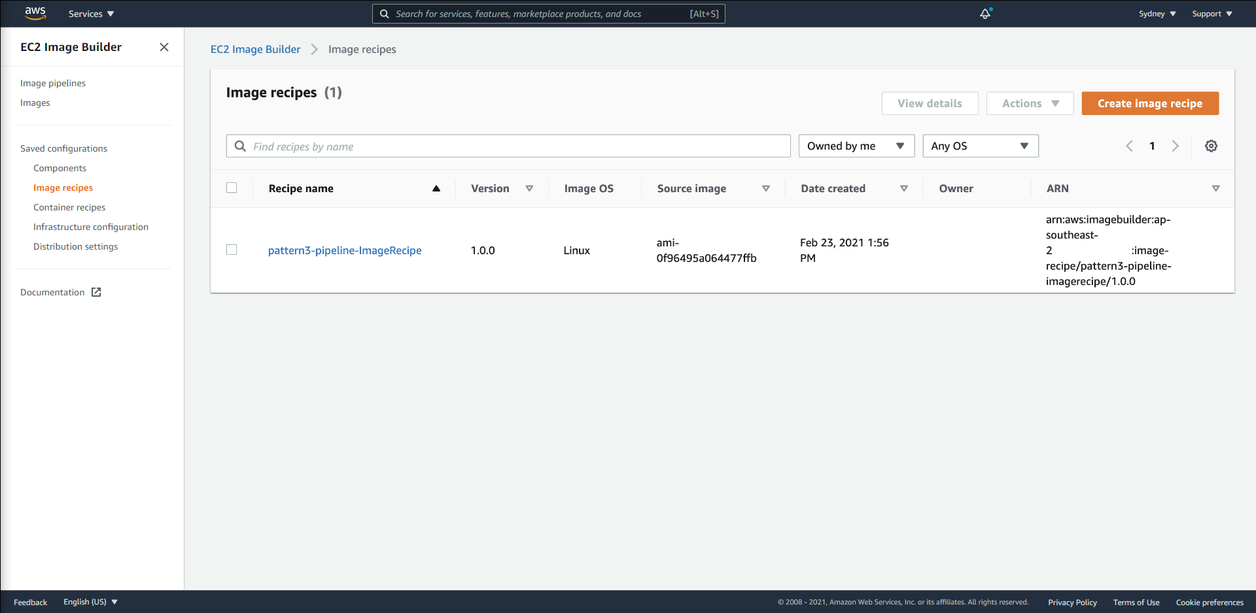Click the View details button
Screen dimensions: 1256x613
tap(930, 103)
